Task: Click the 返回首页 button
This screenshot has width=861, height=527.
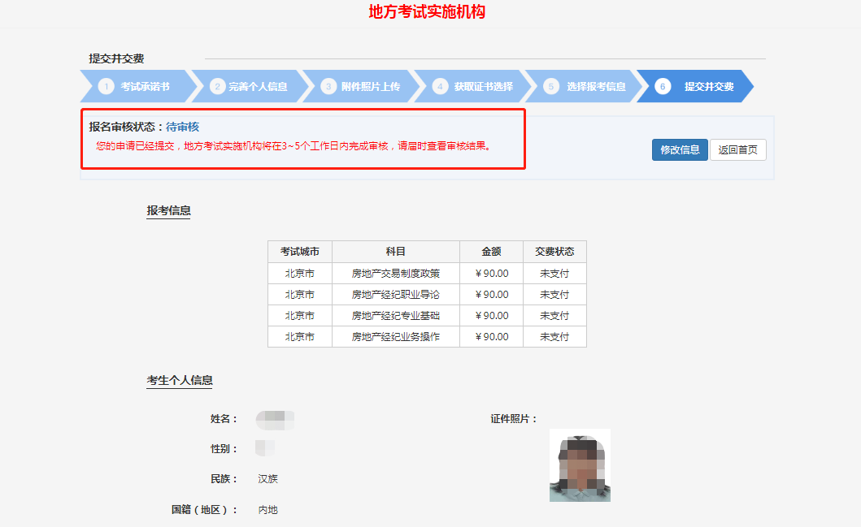Action: [737, 149]
